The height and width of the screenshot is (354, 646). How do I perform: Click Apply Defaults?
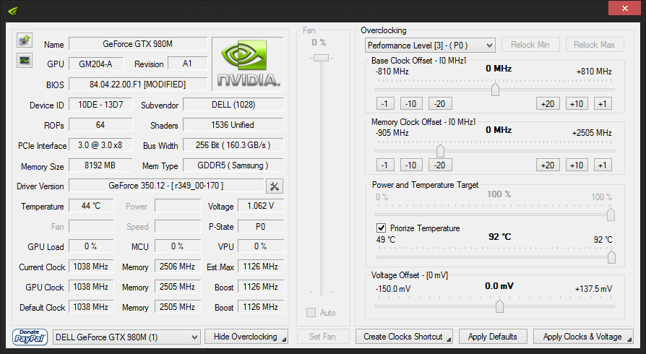pyautogui.click(x=493, y=337)
